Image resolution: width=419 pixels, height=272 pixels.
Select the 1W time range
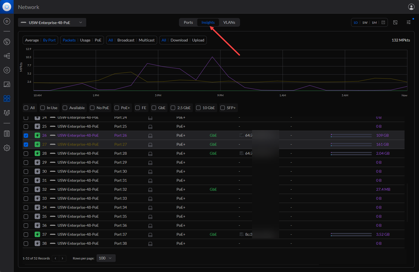point(365,23)
